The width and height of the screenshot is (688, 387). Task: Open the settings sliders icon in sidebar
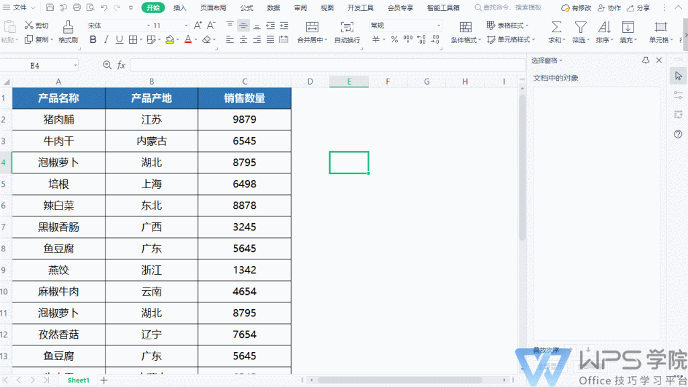coord(679,95)
